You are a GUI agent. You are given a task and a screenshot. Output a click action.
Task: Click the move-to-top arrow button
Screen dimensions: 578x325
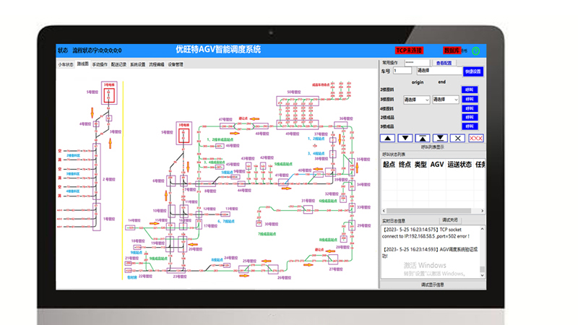pos(423,138)
